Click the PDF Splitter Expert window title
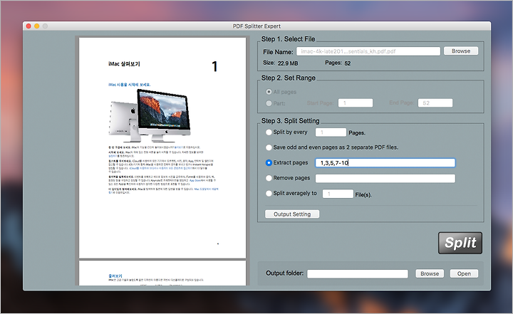513x314 pixels. click(256, 26)
